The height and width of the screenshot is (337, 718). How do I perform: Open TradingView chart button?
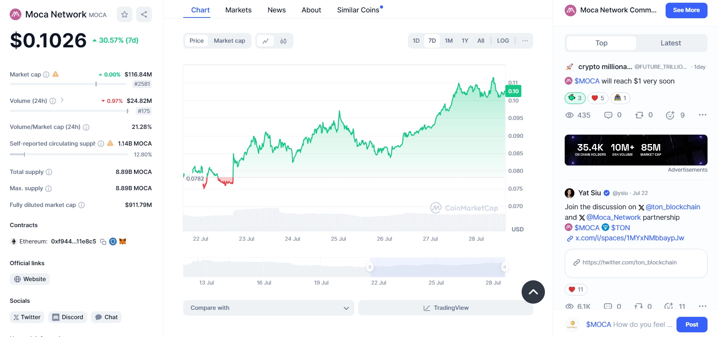pyautogui.click(x=446, y=308)
